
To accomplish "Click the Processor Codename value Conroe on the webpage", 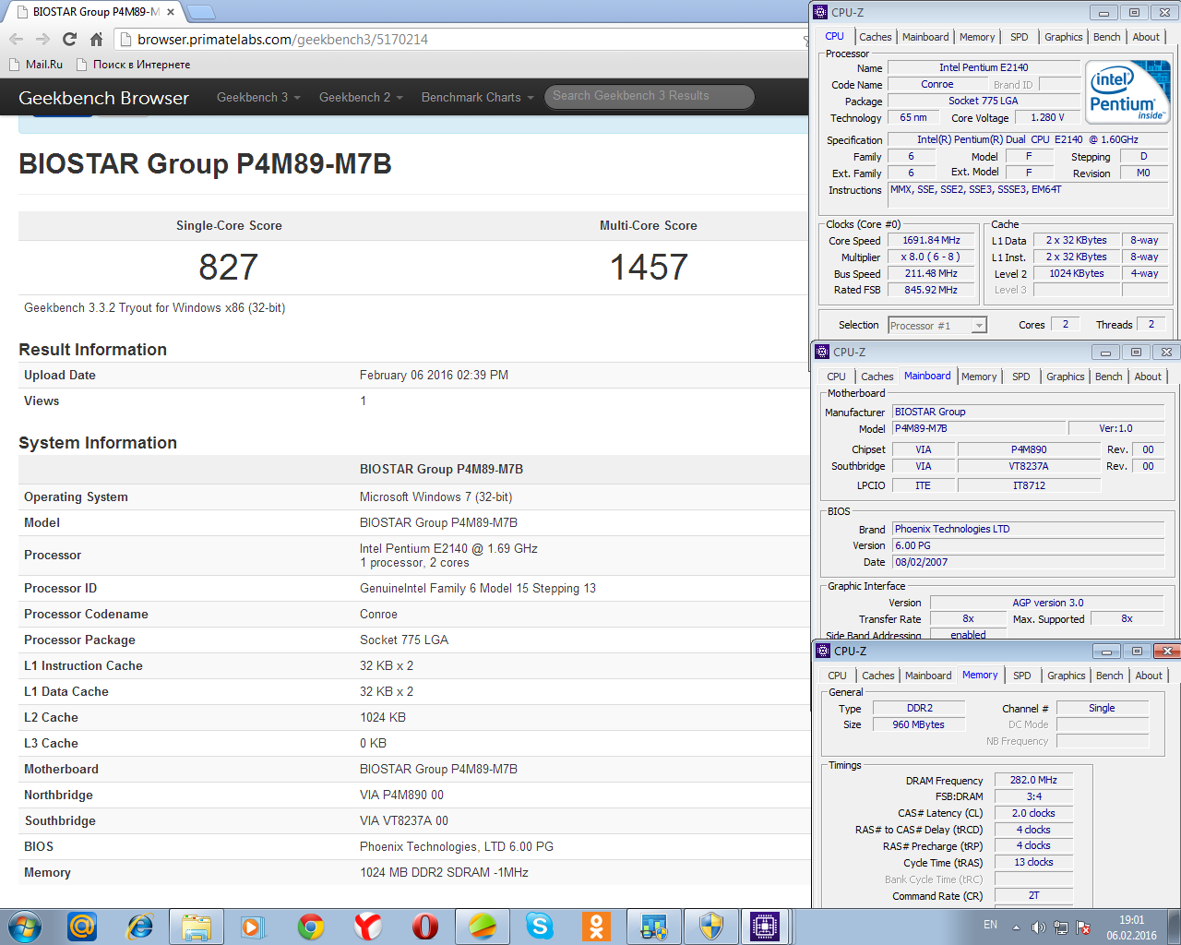I will coord(378,614).
